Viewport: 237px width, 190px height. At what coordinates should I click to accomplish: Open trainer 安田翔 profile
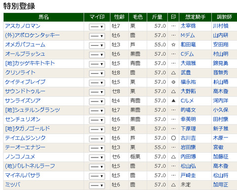[x=221, y=45]
